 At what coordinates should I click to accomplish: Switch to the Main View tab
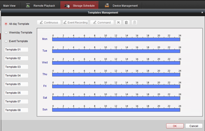pyautogui.click(x=9, y=6)
